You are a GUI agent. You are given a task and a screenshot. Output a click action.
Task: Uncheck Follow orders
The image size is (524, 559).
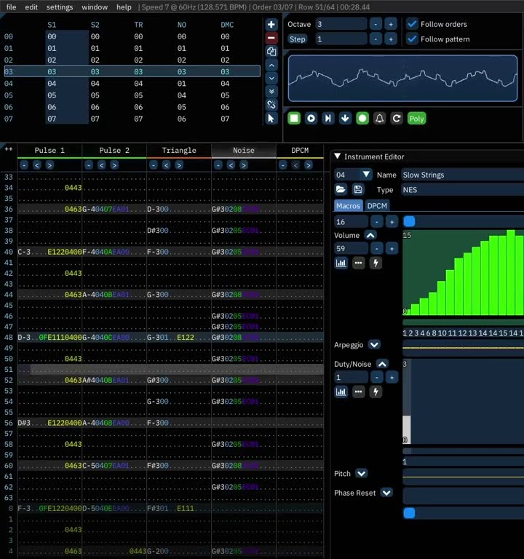coord(412,24)
